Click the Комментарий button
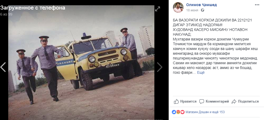This screenshot has height=120, width=264. (214, 101)
